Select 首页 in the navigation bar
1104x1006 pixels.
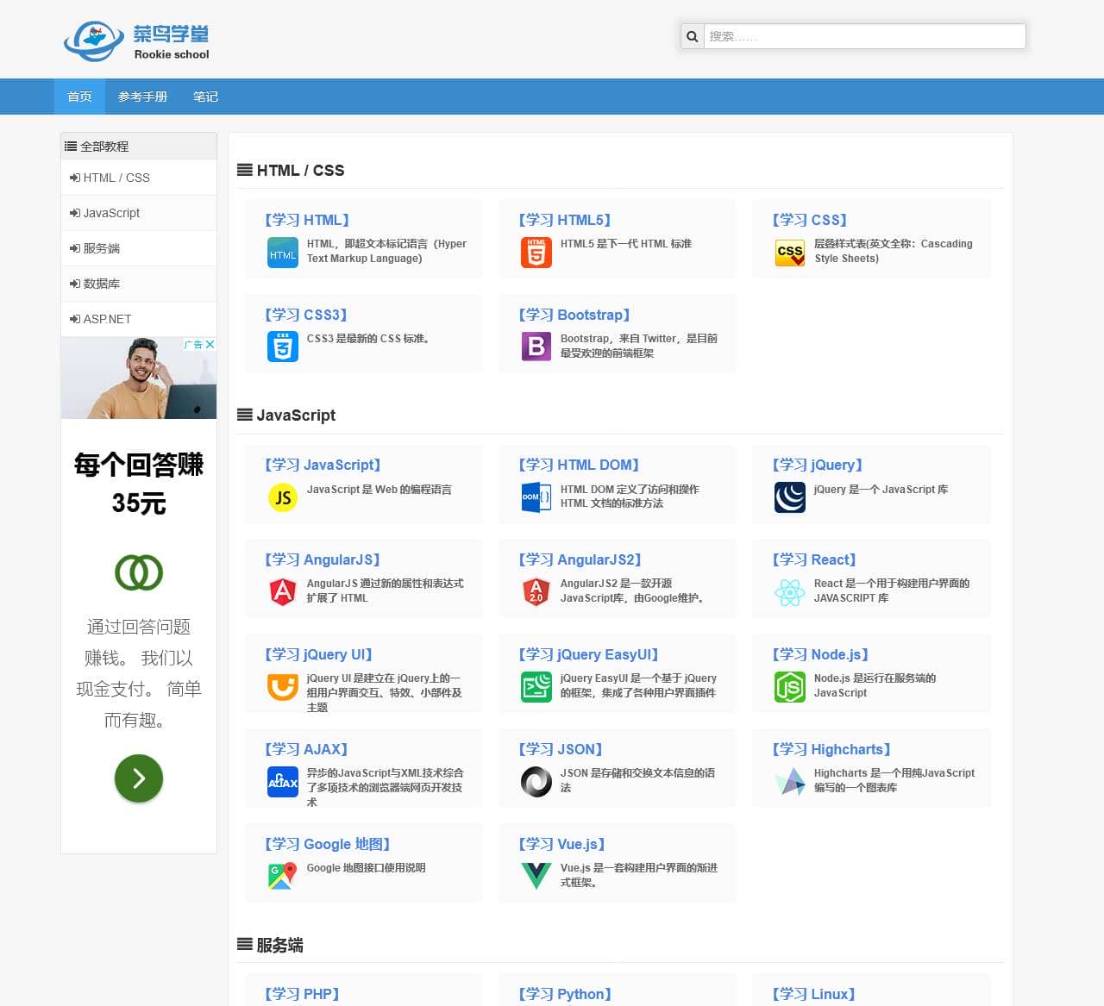79,97
